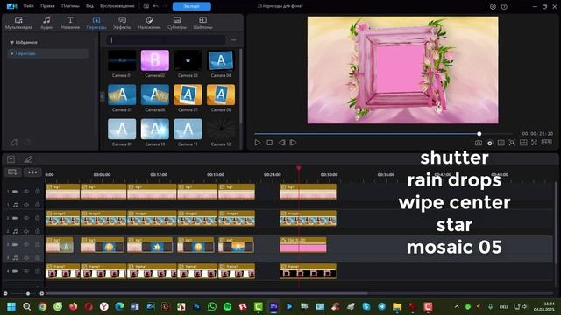Open the Аудио room tab
This screenshot has height=315, width=561.
click(46, 23)
